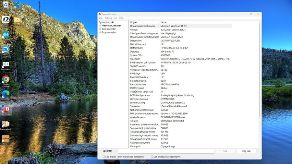
Task: Select the 'Tillstånd för säker start' row label
Action: tap(141, 92)
